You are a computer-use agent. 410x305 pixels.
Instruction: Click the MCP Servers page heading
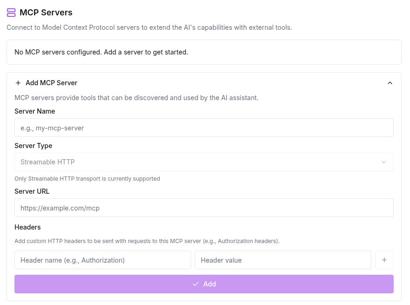coord(46,13)
